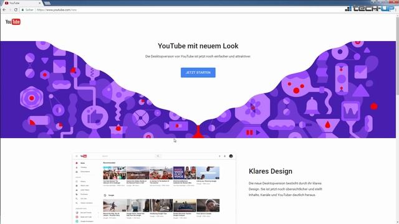Click the heading 'Klares Design'
Image resolution: width=399 pixels, height=224 pixels.
point(271,171)
